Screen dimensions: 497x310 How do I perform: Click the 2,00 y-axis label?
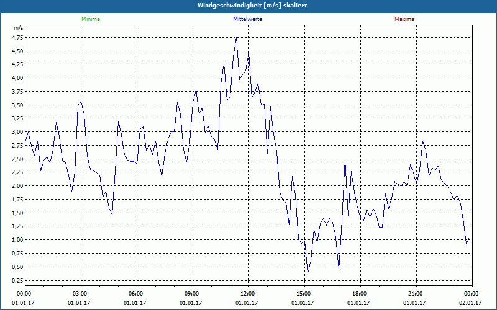pos(19,186)
